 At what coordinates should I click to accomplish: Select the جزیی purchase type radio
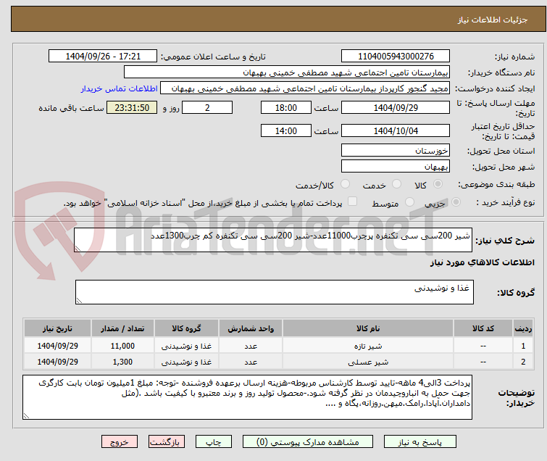(x=456, y=202)
